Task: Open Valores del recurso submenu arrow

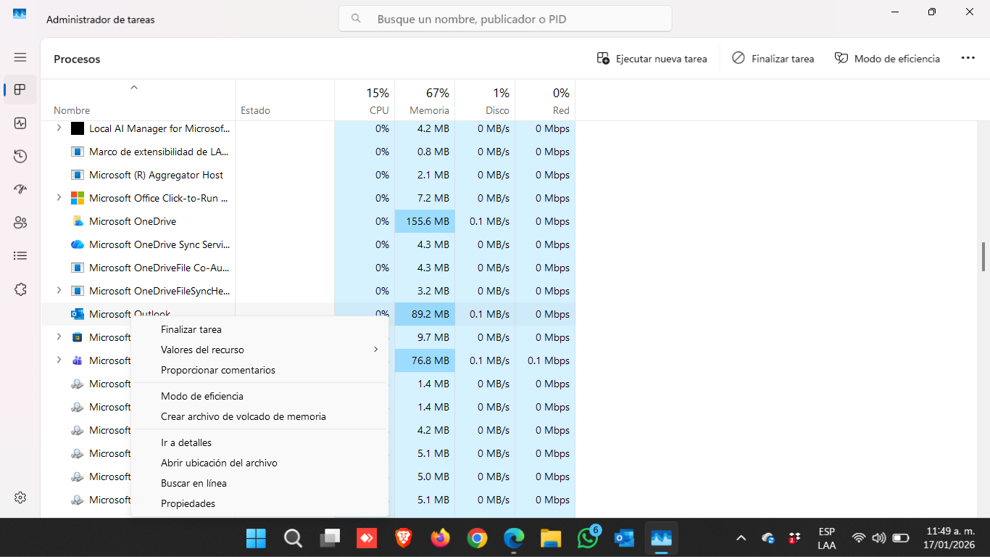Action: tap(375, 350)
